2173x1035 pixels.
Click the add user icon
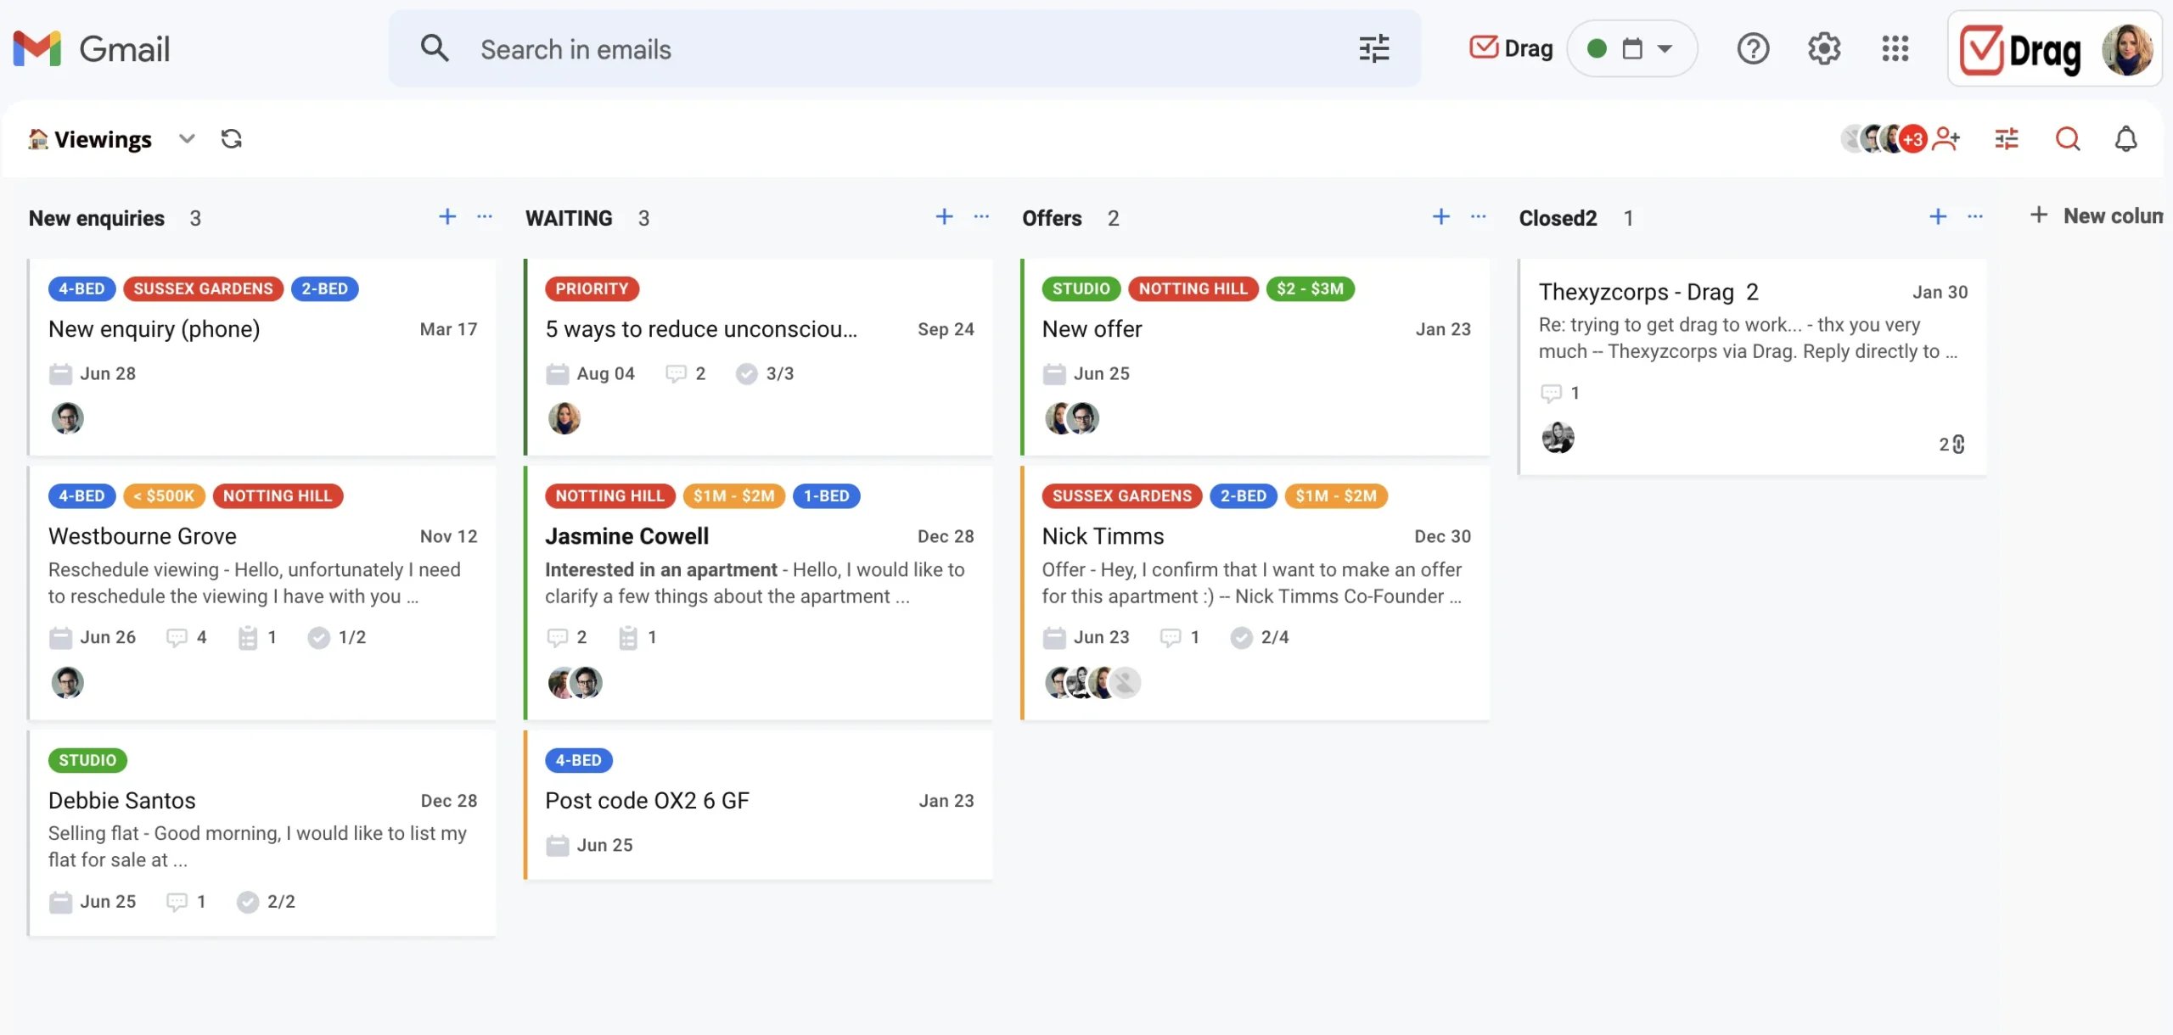[x=1946, y=138]
